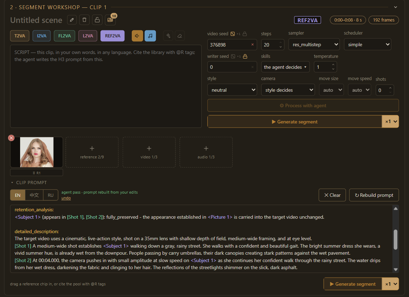409x297 pixels.
Task: Randomize writer seed with dice icon
Action: tap(233, 56)
